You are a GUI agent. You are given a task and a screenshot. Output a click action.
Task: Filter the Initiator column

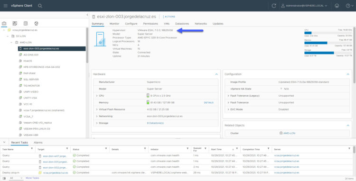pyautogui.click(x=187, y=149)
